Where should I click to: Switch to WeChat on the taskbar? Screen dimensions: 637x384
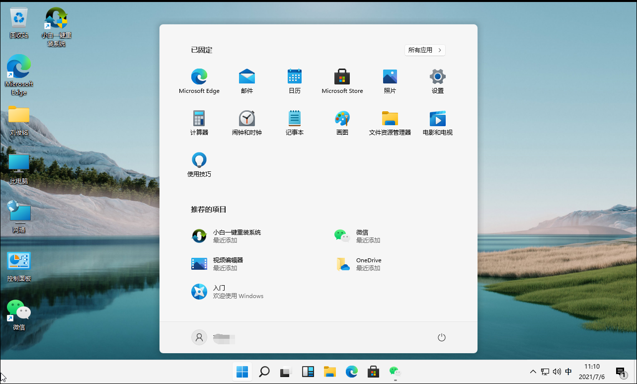pyautogui.click(x=396, y=372)
